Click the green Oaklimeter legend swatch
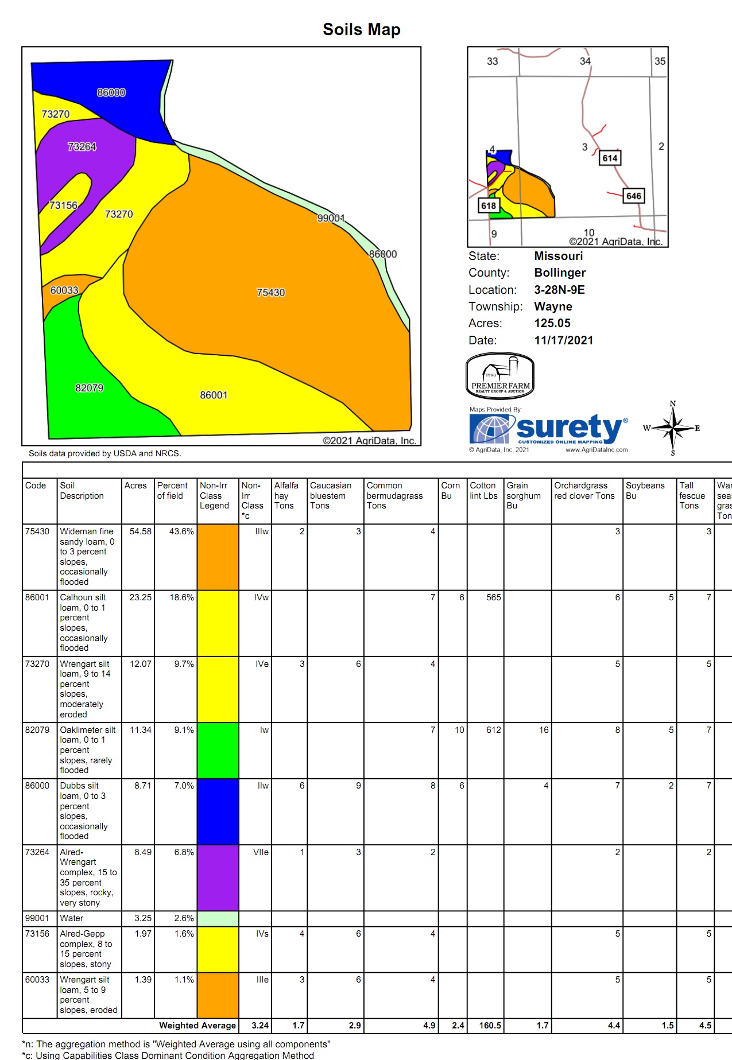 point(218,750)
